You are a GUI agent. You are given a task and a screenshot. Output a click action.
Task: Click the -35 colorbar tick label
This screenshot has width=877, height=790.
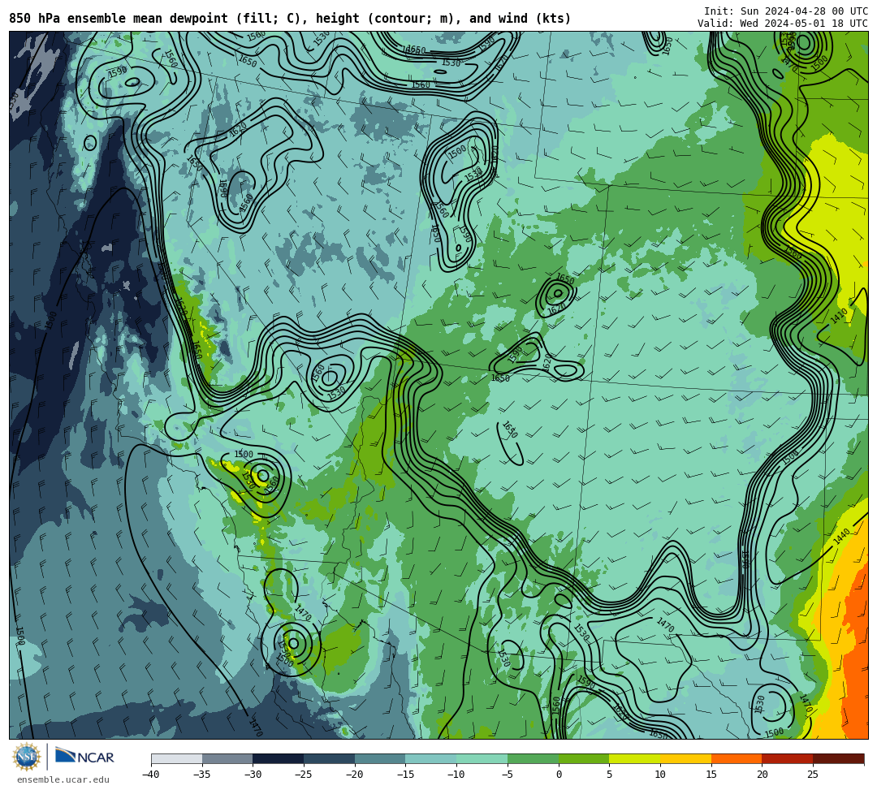coord(202,775)
